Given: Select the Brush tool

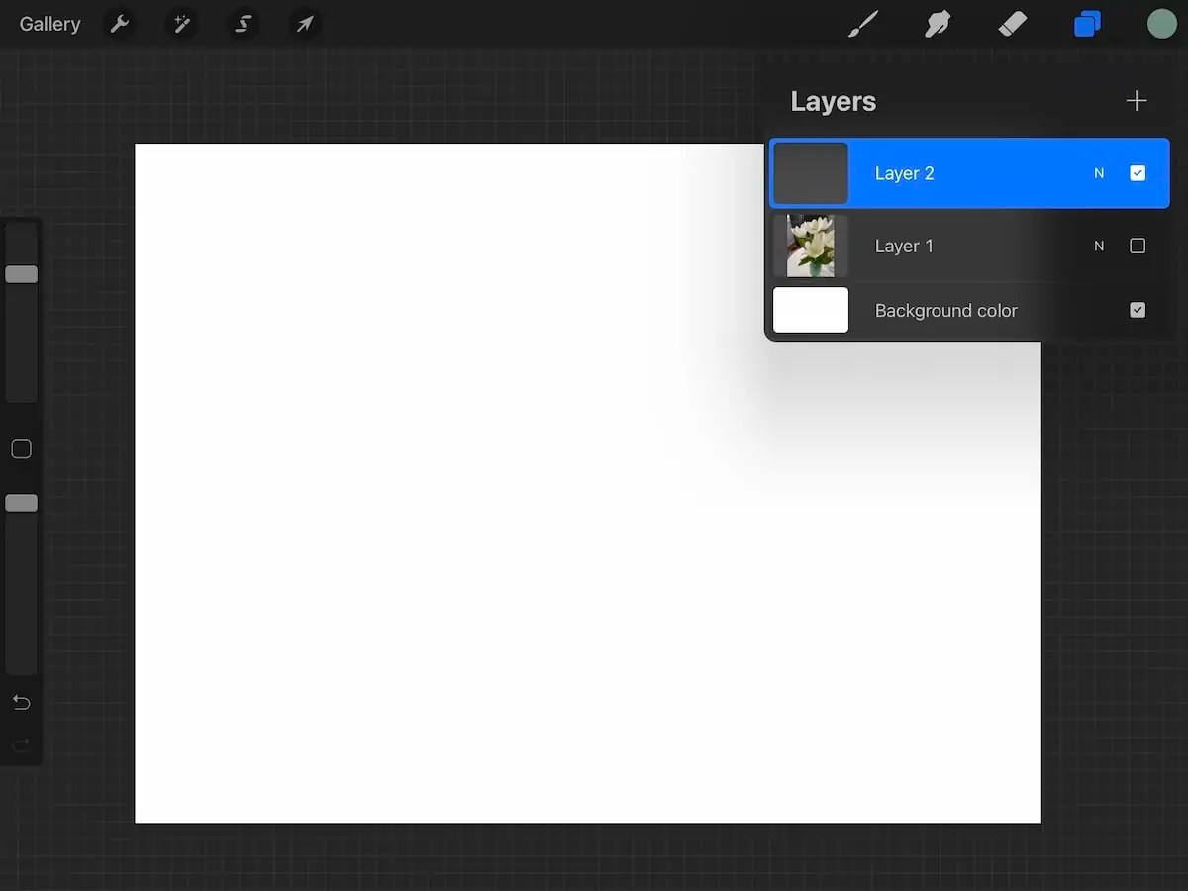Looking at the screenshot, I should (862, 24).
